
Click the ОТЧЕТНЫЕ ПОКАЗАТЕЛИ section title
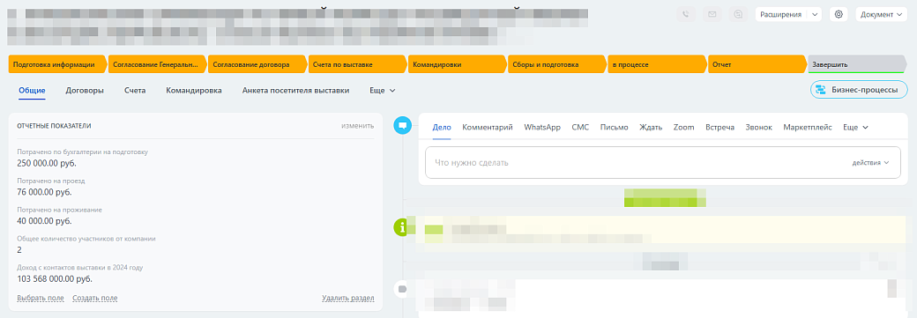point(54,126)
